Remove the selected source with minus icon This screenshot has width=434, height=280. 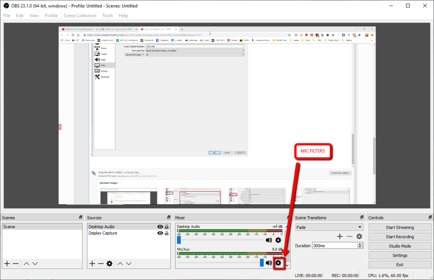101,264
